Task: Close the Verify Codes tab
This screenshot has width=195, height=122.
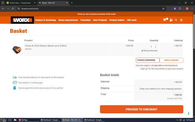Action: (35, 3)
